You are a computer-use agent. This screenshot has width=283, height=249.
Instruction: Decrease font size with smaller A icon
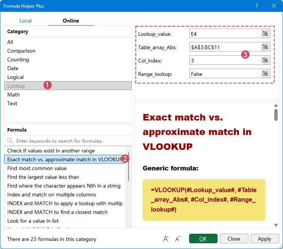[178, 239]
